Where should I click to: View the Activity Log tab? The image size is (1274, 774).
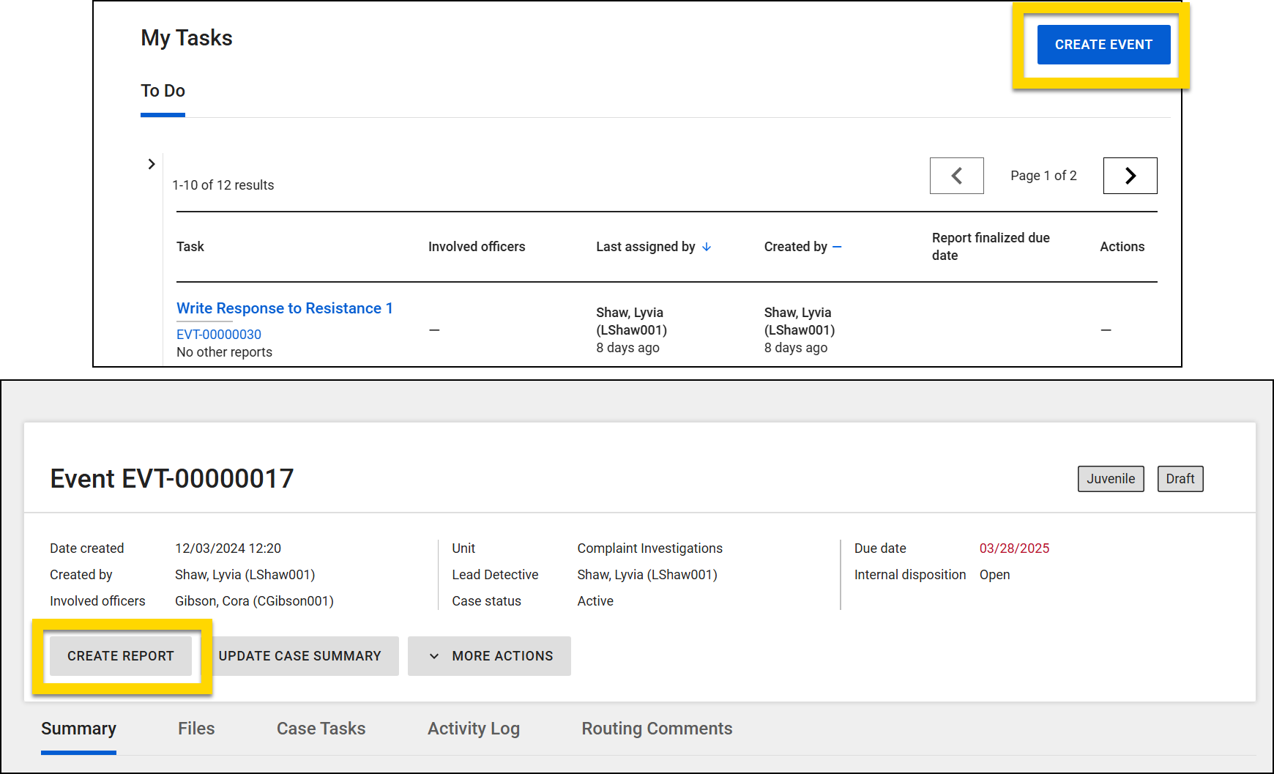(473, 729)
